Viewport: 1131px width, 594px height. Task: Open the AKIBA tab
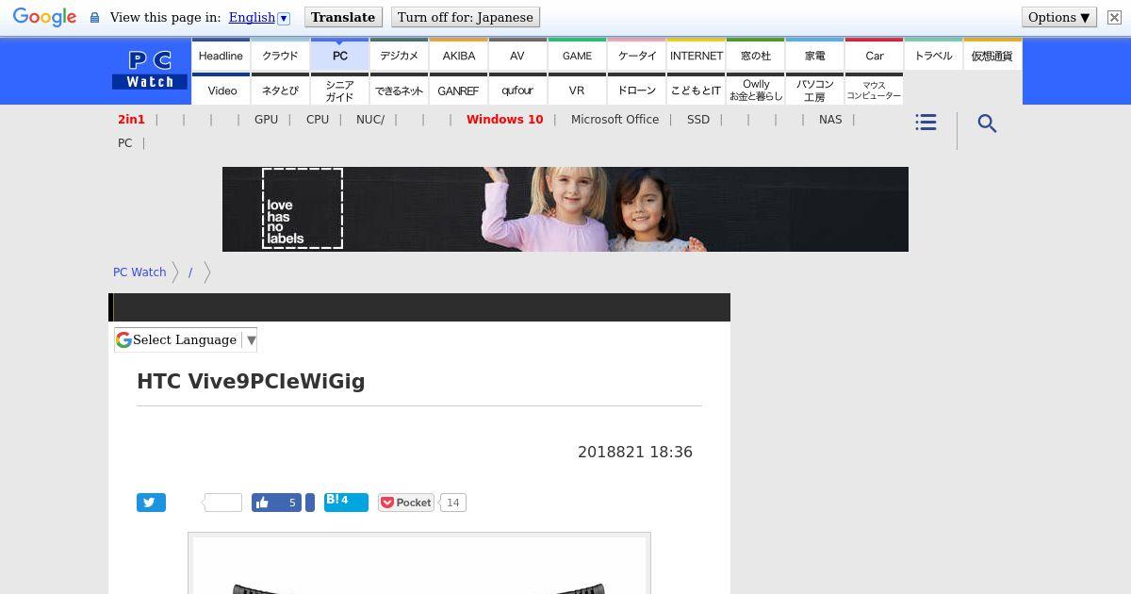(459, 55)
